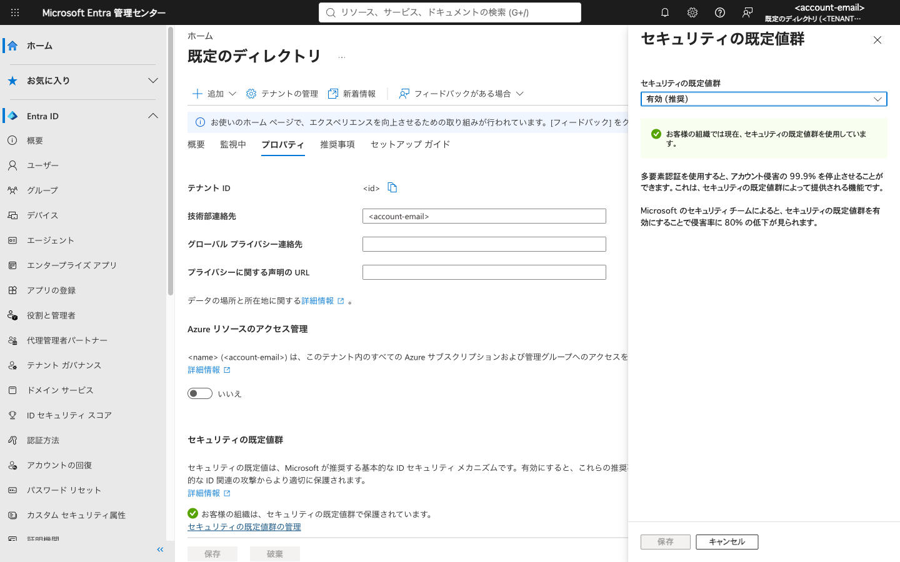Open データの場所 詳細情報 link
Screen dimensions: 900x562
tap(322, 301)
